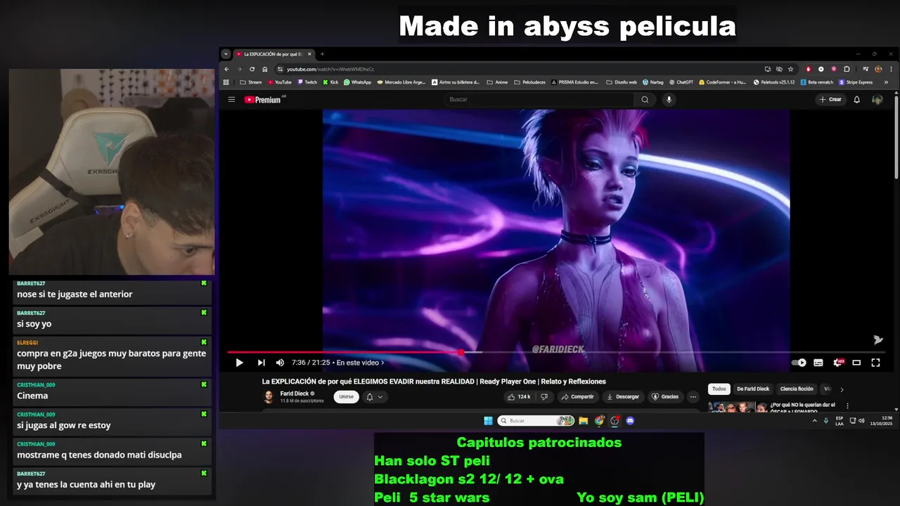Skip to the next video
This screenshot has width=900, height=506.
point(261,363)
